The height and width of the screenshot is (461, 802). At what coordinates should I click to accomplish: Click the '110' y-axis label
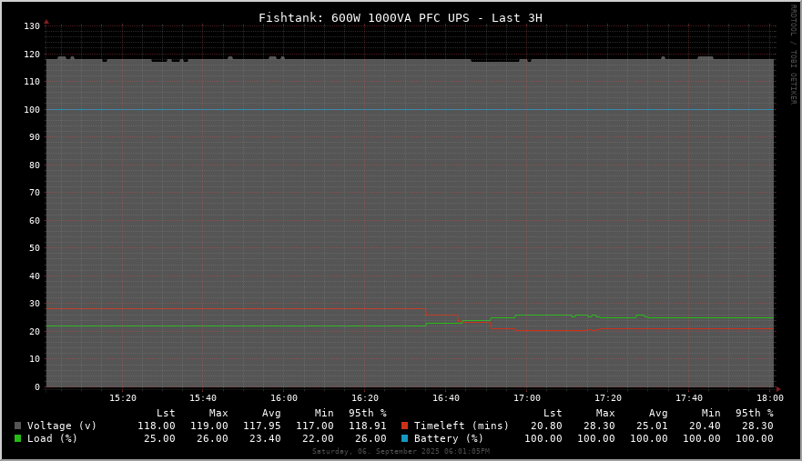(32, 82)
